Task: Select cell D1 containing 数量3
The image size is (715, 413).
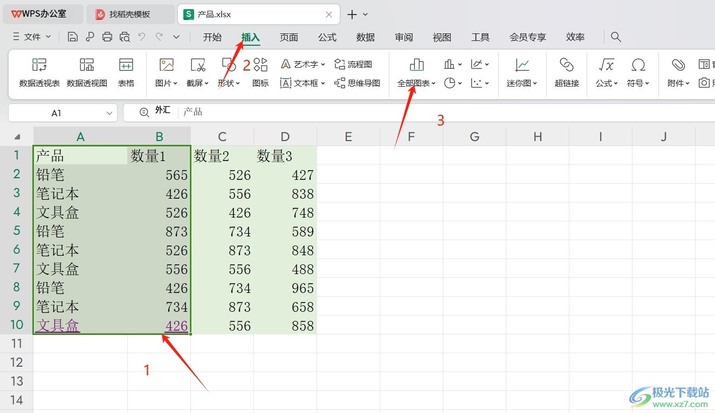Action: tap(285, 156)
